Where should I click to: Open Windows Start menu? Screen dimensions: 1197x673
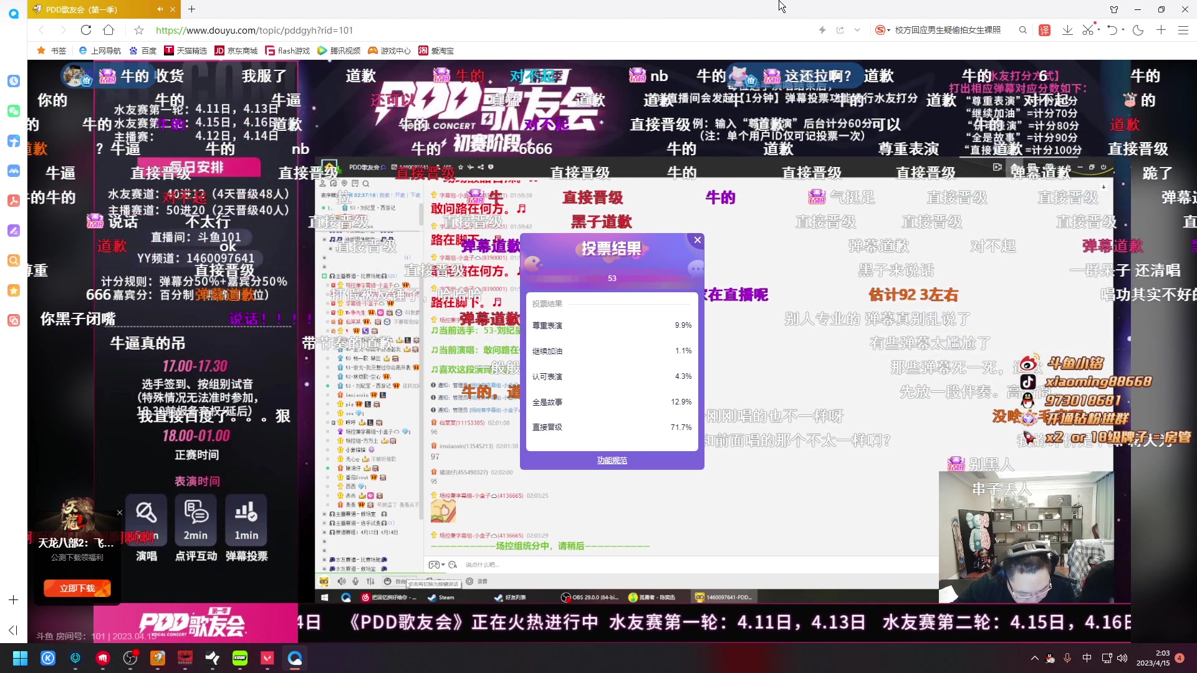tap(20, 658)
